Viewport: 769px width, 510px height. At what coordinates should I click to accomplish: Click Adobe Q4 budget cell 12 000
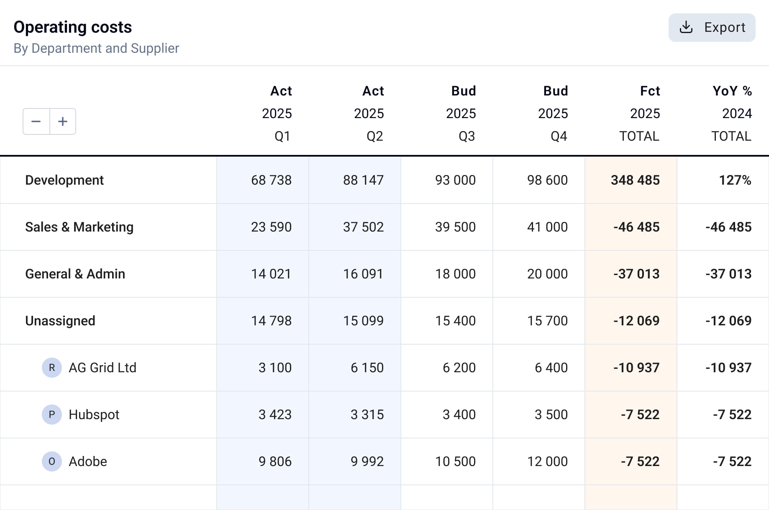coord(547,461)
